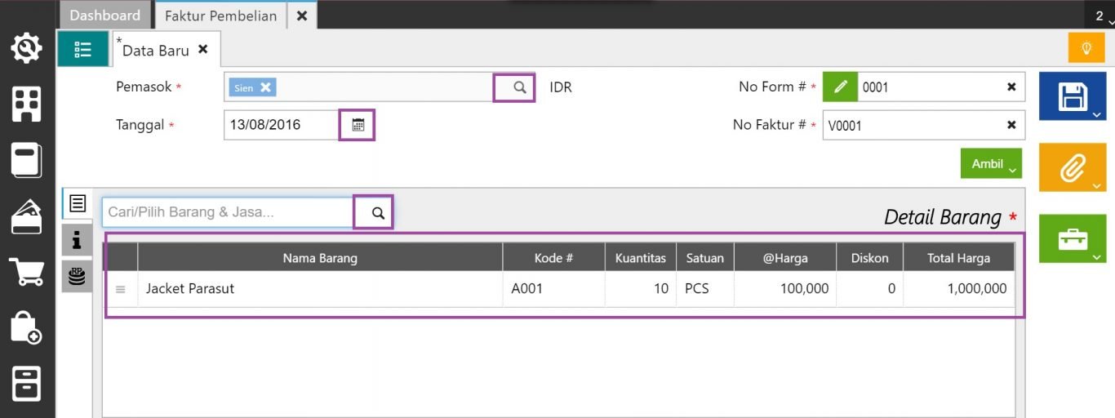The image size is (1115, 418).
Task: Clear the No Faktur field
Action: point(1011,125)
